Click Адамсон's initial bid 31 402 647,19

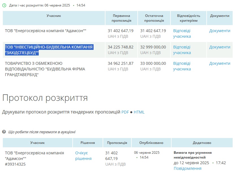point(120,31)
